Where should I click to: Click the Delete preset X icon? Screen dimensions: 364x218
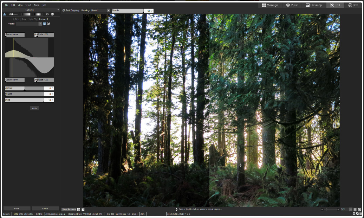point(48,24)
